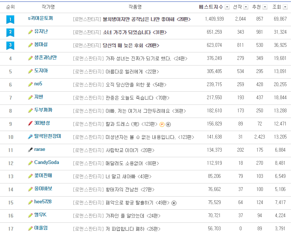The width and height of the screenshot is (291, 234).
Task: Open author 생존과낭만 profile link
Action: click(x=45, y=58)
